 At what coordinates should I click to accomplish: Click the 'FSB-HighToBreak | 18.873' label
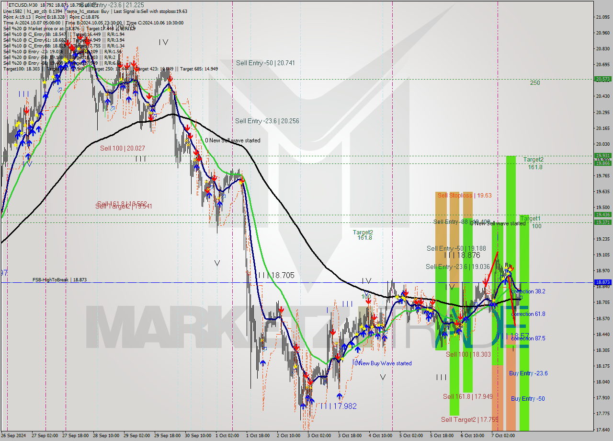60,279
